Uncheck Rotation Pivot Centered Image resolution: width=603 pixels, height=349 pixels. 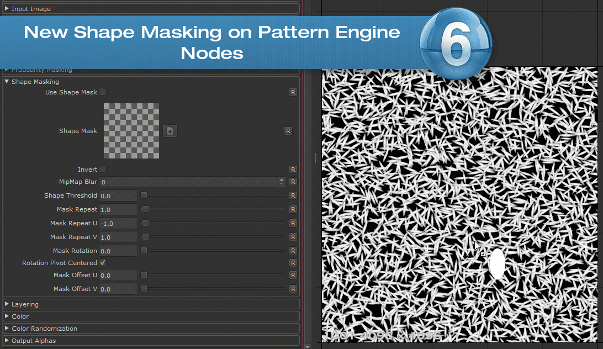(103, 263)
